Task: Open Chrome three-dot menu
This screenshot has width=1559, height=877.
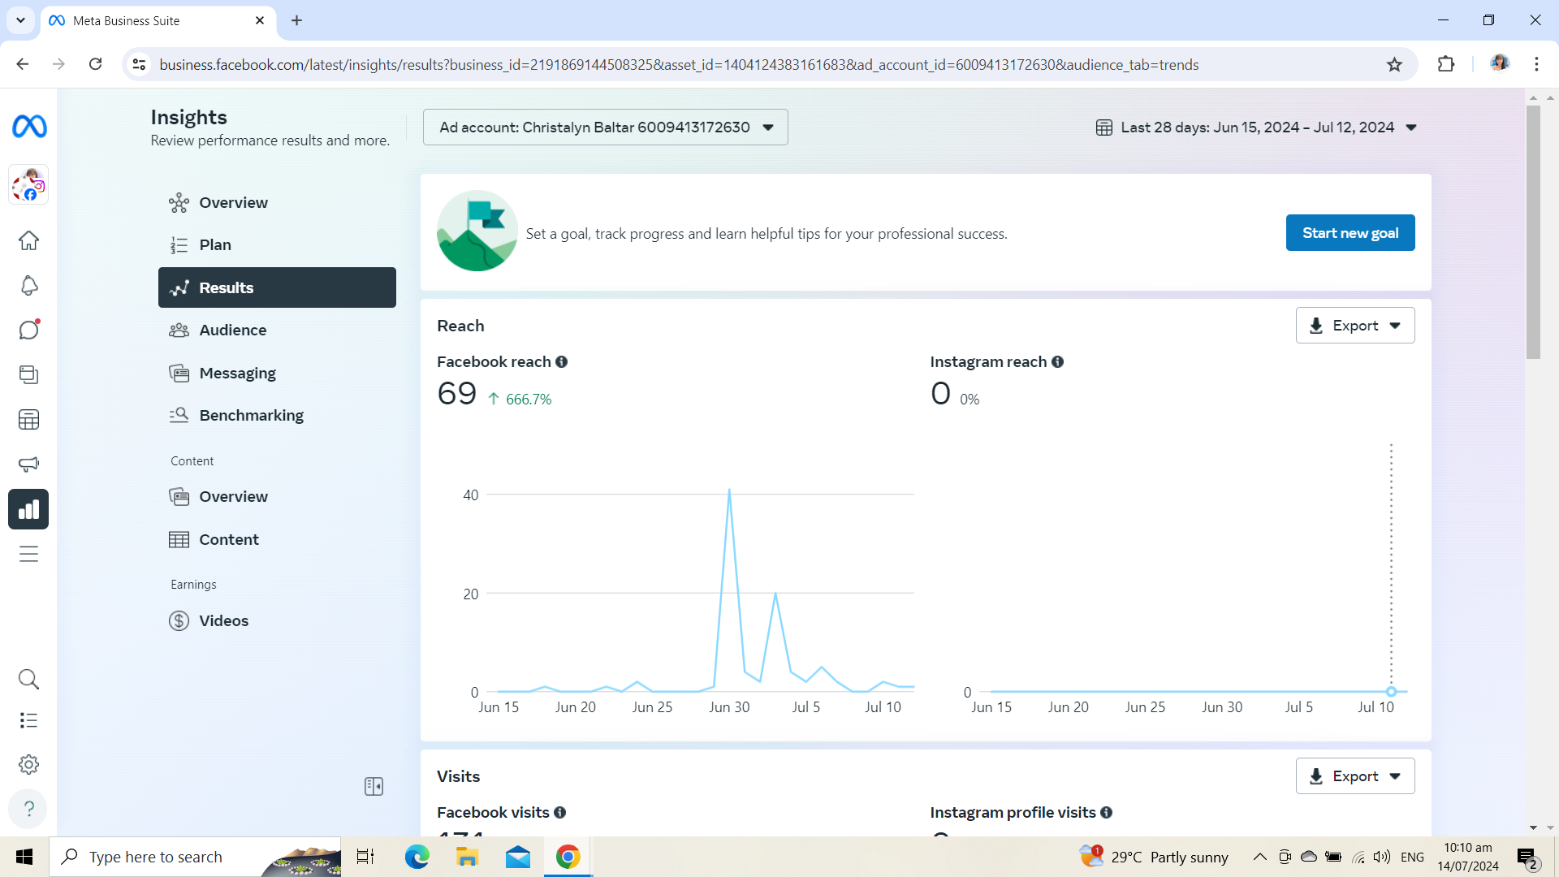Action: coord(1536,64)
